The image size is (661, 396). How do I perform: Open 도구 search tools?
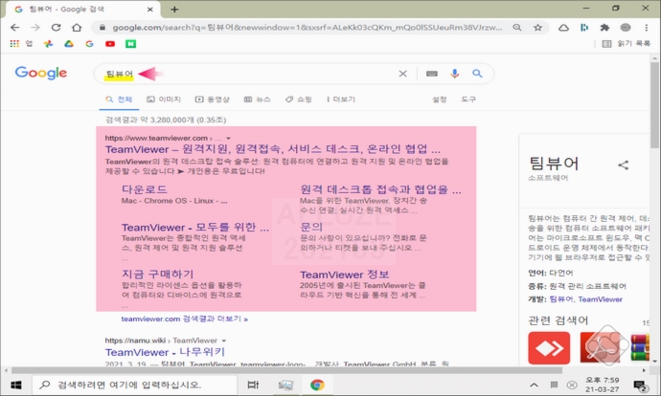click(x=468, y=99)
